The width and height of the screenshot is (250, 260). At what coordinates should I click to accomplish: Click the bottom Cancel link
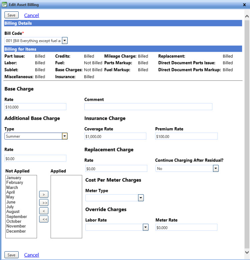click(32, 255)
